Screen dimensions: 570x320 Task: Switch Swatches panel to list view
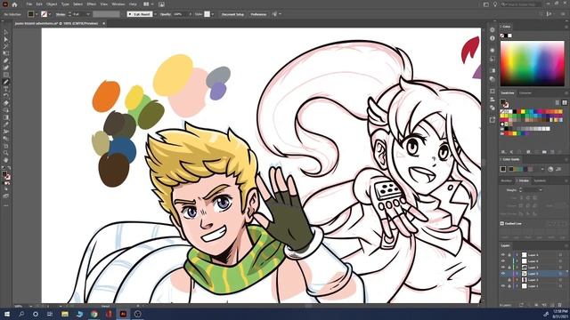pos(558,103)
